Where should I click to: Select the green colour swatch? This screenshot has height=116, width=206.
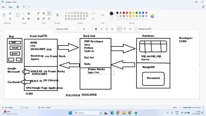(136, 13)
